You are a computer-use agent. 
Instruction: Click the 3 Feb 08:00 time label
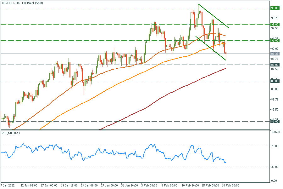(x=148, y=186)
